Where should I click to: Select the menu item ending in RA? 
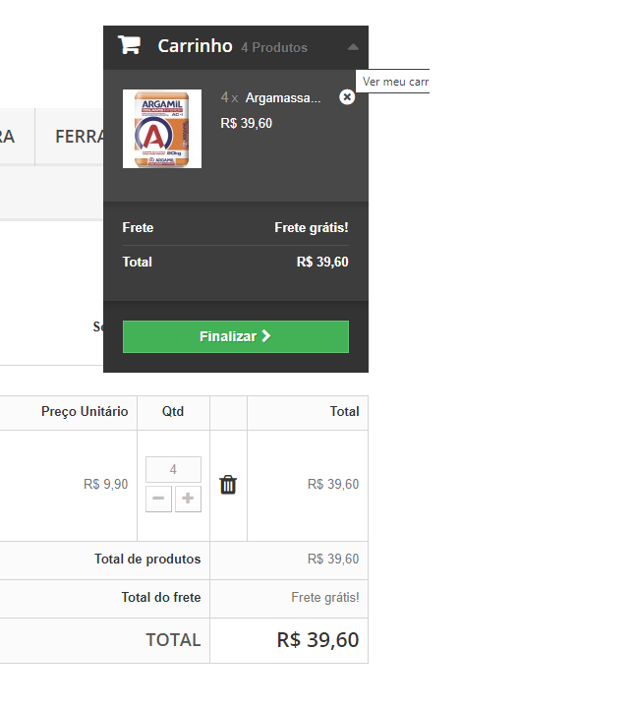[x=8, y=136]
